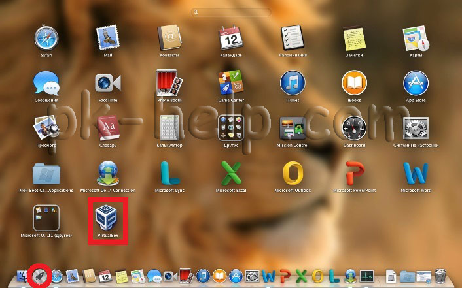Open Excel icon in the Dock
This screenshot has width=462, height=288.
click(301, 276)
